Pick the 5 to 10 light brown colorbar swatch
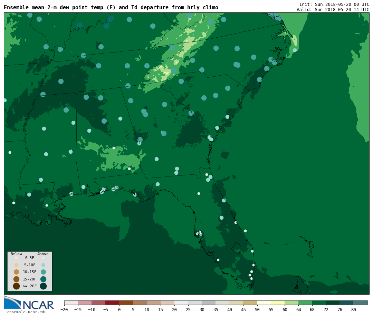The height and width of the screenshot is (316, 373). coord(140,303)
